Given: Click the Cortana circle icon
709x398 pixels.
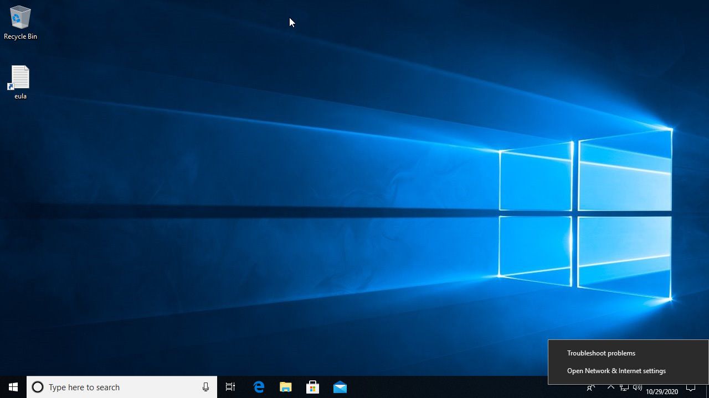Looking at the screenshot, I should pyautogui.click(x=38, y=387).
